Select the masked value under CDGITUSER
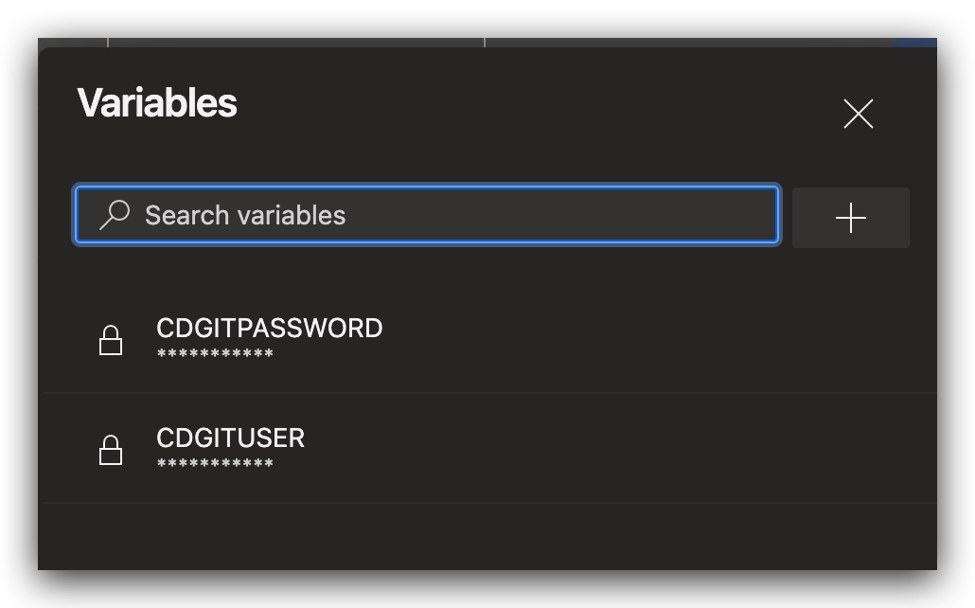975x608 pixels. point(215,464)
